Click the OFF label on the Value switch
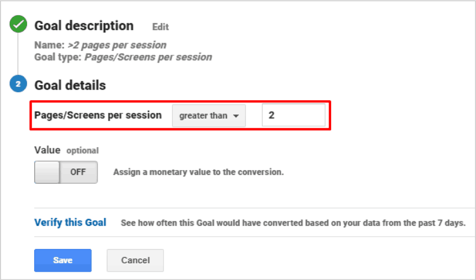476x280 pixels. [78, 172]
